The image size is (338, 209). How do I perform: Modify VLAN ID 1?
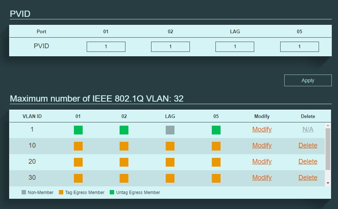coord(262,129)
